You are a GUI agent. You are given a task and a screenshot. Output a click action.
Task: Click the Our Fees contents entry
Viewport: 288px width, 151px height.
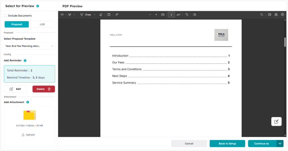[x=171, y=62]
